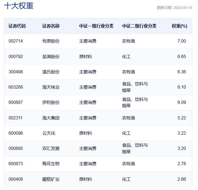The width and height of the screenshot is (198, 190).
Task: Click the update date 2024-05-14
Action: point(183,8)
